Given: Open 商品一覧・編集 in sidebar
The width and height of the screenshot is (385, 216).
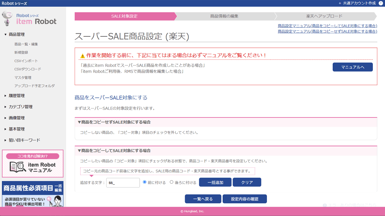Looking at the screenshot, I should click(x=26, y=44).
